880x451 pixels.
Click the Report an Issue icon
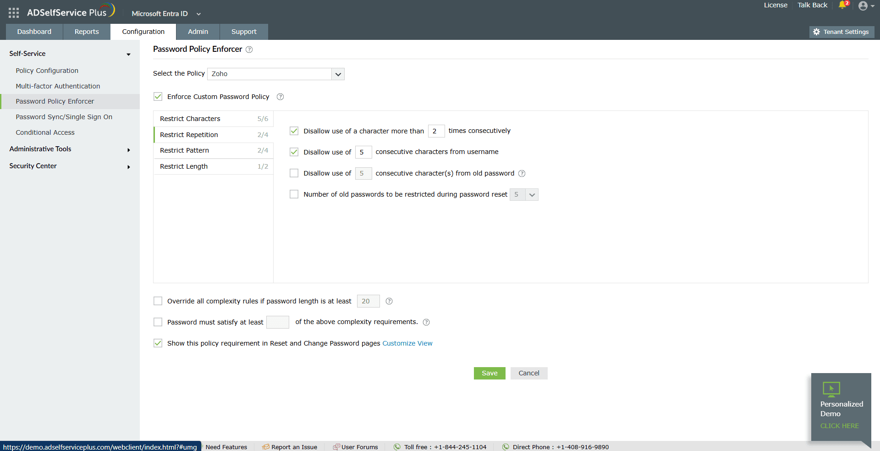[x=265, y=447]
